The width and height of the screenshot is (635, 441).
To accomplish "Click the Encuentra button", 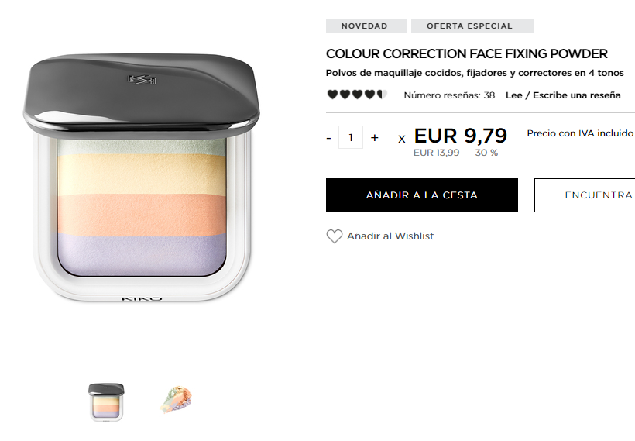I will click(585, 195).
